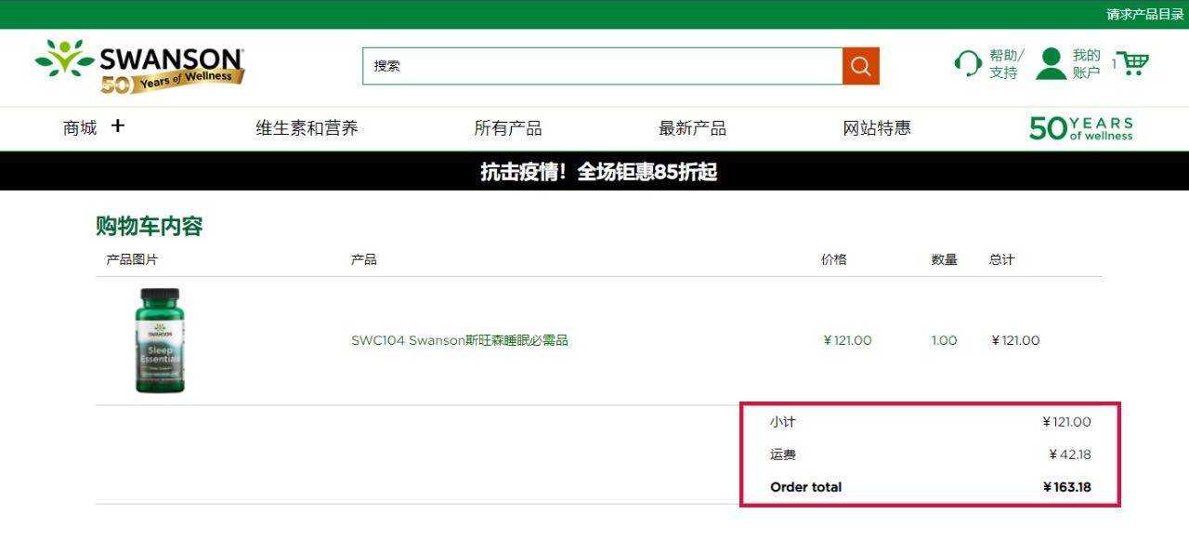Image resolution: width=1189 pixels, height=553 pixels.
Task: Click the 50 Years of wellness nav logo
Action: click(x=1081, y=128)
